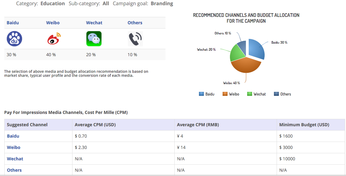This screenshot has width=346, height=176.
Task: Toggle the Weibo legend swatch
Action: [225, 94]
